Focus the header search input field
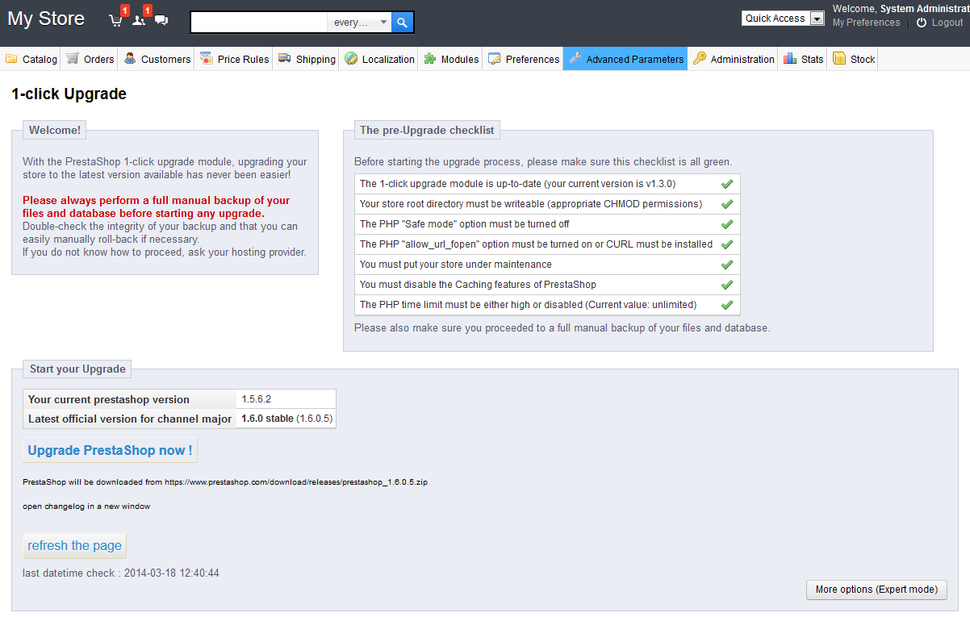The width and height of the screenshot is (970, 617). pyautogui.click(x=260, y=23)
